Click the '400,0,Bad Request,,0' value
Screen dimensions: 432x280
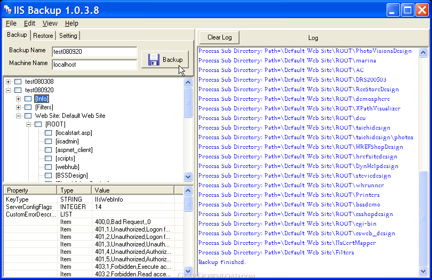123,222
